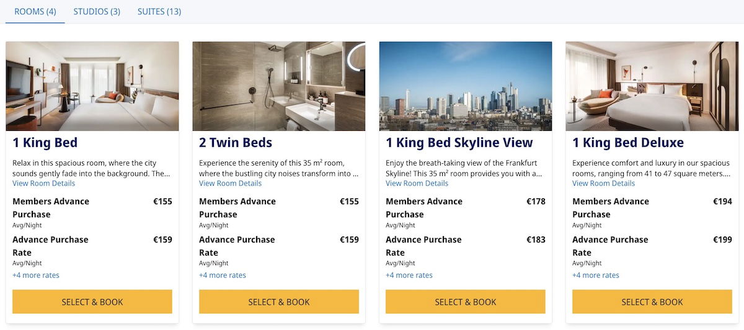
Task: Open the Suites (13) tab
Action: point(159,12)
